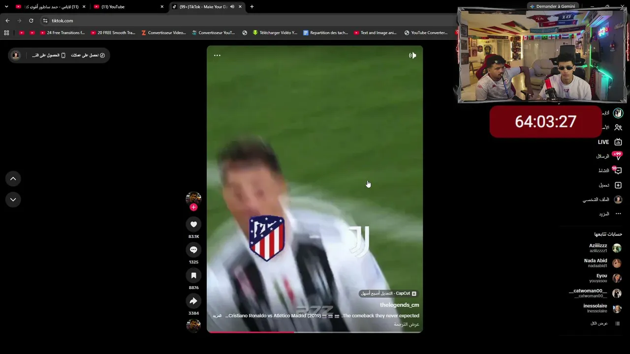Open the profile avatar in the sidebar menu
The width and height of the screenshot is (630, 354).
coord(618,200)
